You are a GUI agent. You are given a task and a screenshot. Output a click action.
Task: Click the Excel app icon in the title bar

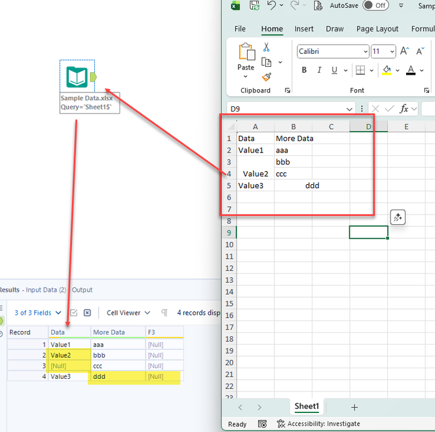pyautogui.click(x=235, y=5)
